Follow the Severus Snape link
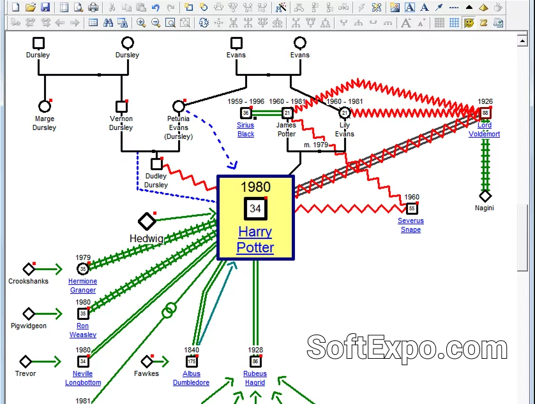The height and width of the screenshot is (404, 535). 411,225
